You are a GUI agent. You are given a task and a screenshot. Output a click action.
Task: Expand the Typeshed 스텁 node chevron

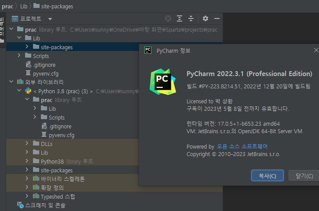point(27,196)
